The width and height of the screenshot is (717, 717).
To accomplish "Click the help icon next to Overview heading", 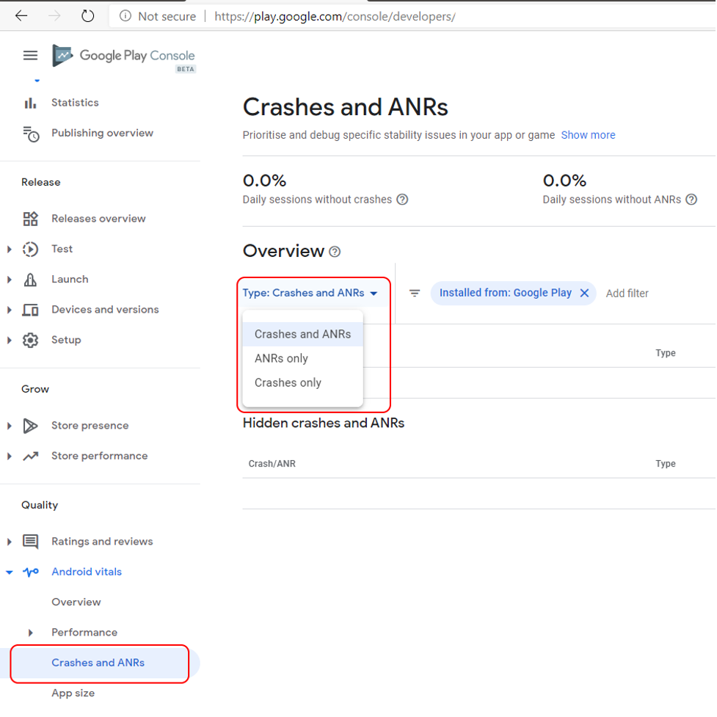I will coord(335,252).
